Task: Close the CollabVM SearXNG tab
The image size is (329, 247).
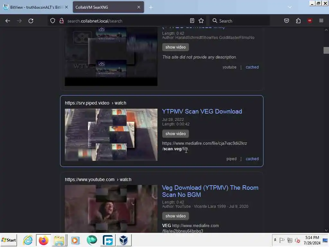Action: (x=139, y=7)
